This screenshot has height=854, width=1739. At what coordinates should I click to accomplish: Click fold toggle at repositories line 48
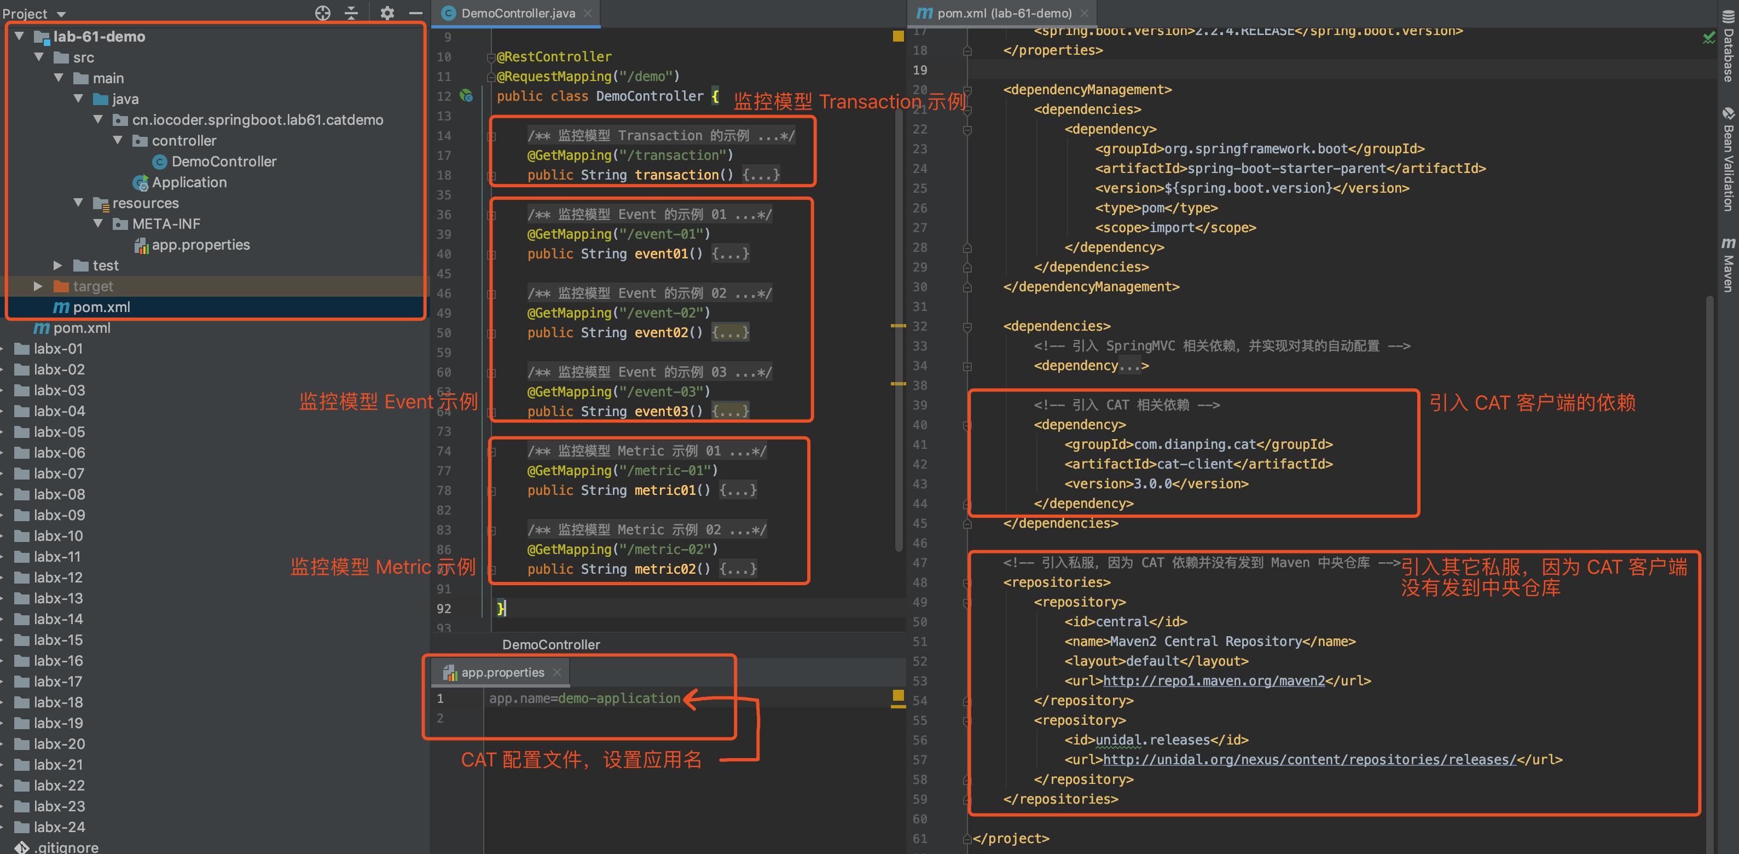(967, 582)
